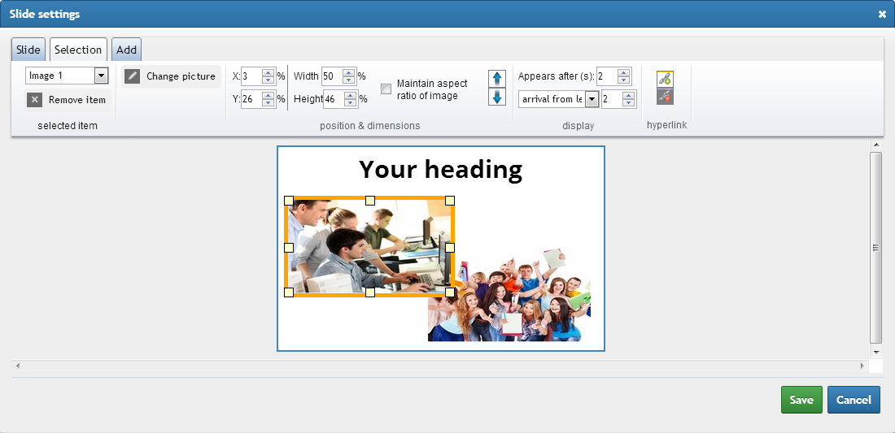Select the Selection tab

[78, 50]
